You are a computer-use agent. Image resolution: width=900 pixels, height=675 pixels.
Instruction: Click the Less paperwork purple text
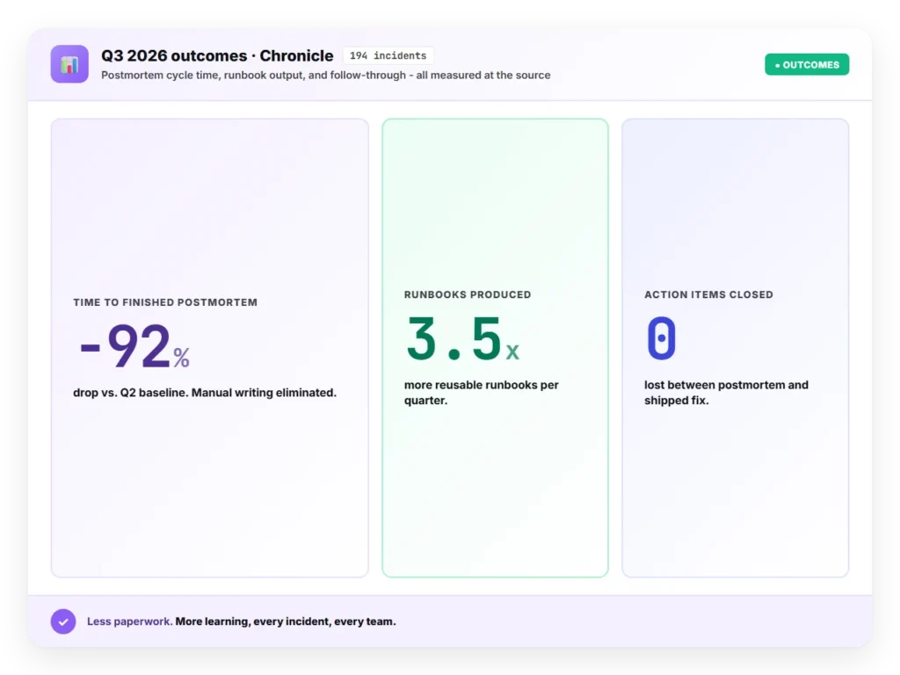click(130, 621)
